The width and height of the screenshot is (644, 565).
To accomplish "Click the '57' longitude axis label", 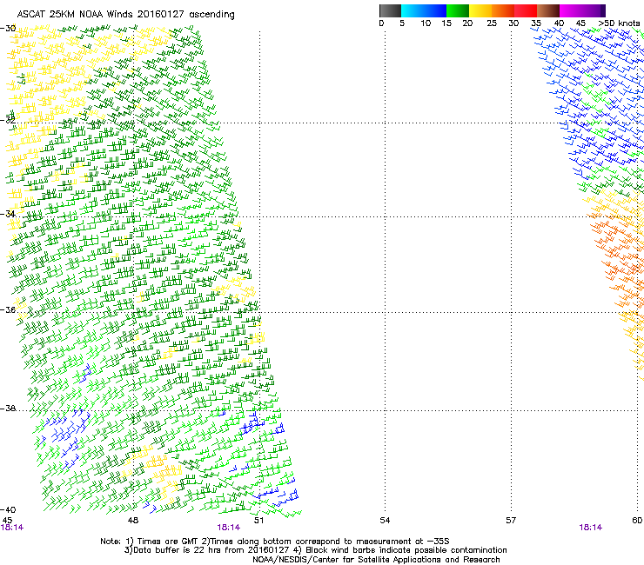I will click(x=511, y=521).
